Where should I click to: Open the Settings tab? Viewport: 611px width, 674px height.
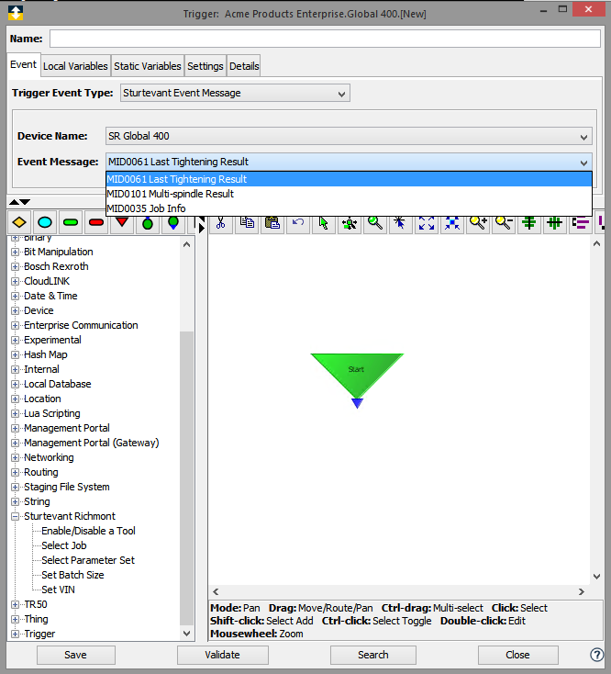206,66
